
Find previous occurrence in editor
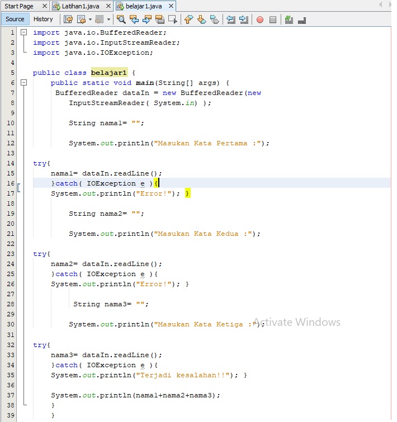coord(134,20)
